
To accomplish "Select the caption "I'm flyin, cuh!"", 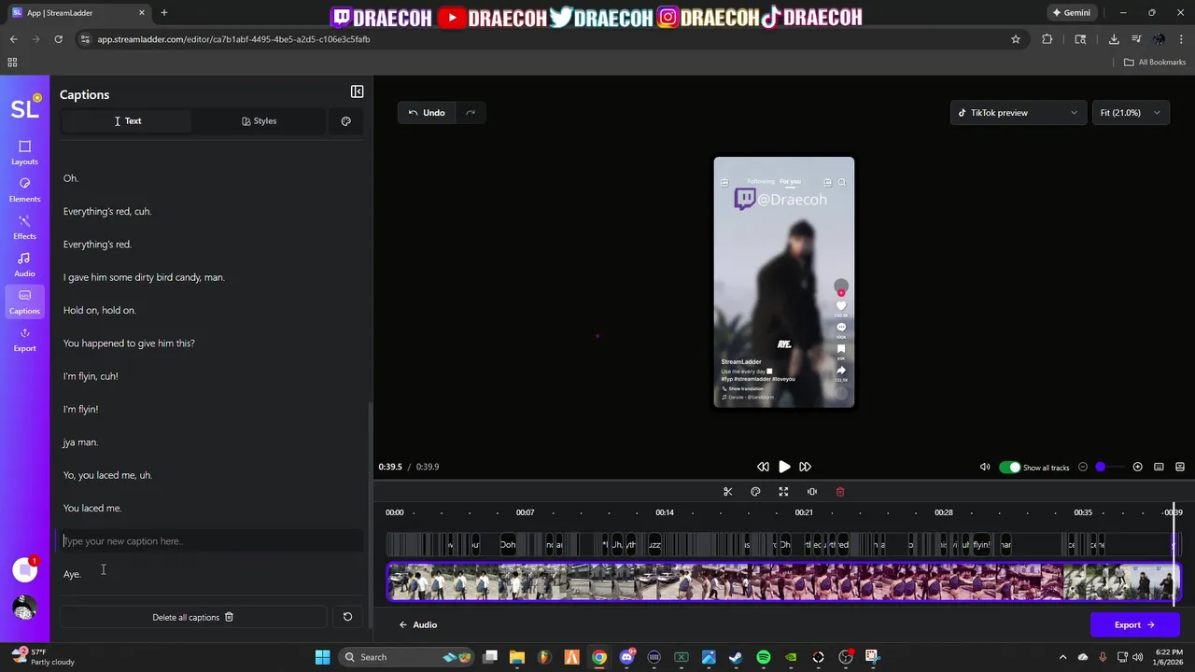I will click(91, 376).
